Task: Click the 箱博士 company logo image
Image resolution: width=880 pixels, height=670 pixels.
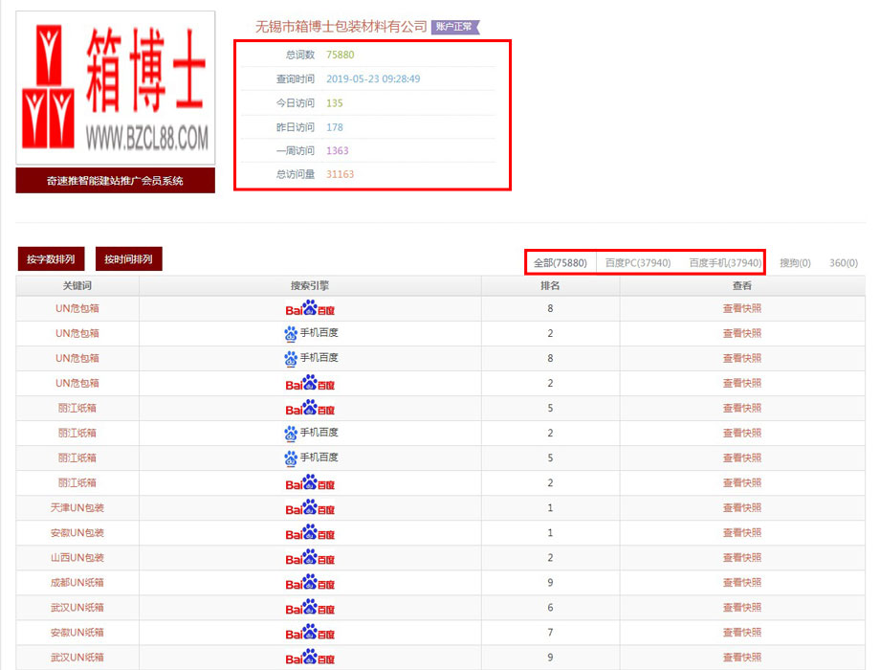Action: 116,88
